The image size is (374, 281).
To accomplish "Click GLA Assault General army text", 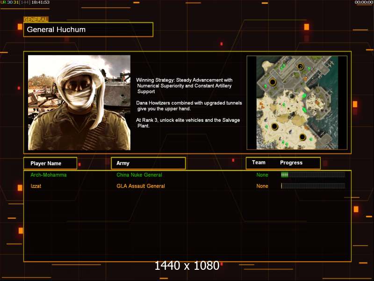I will 141,186.
